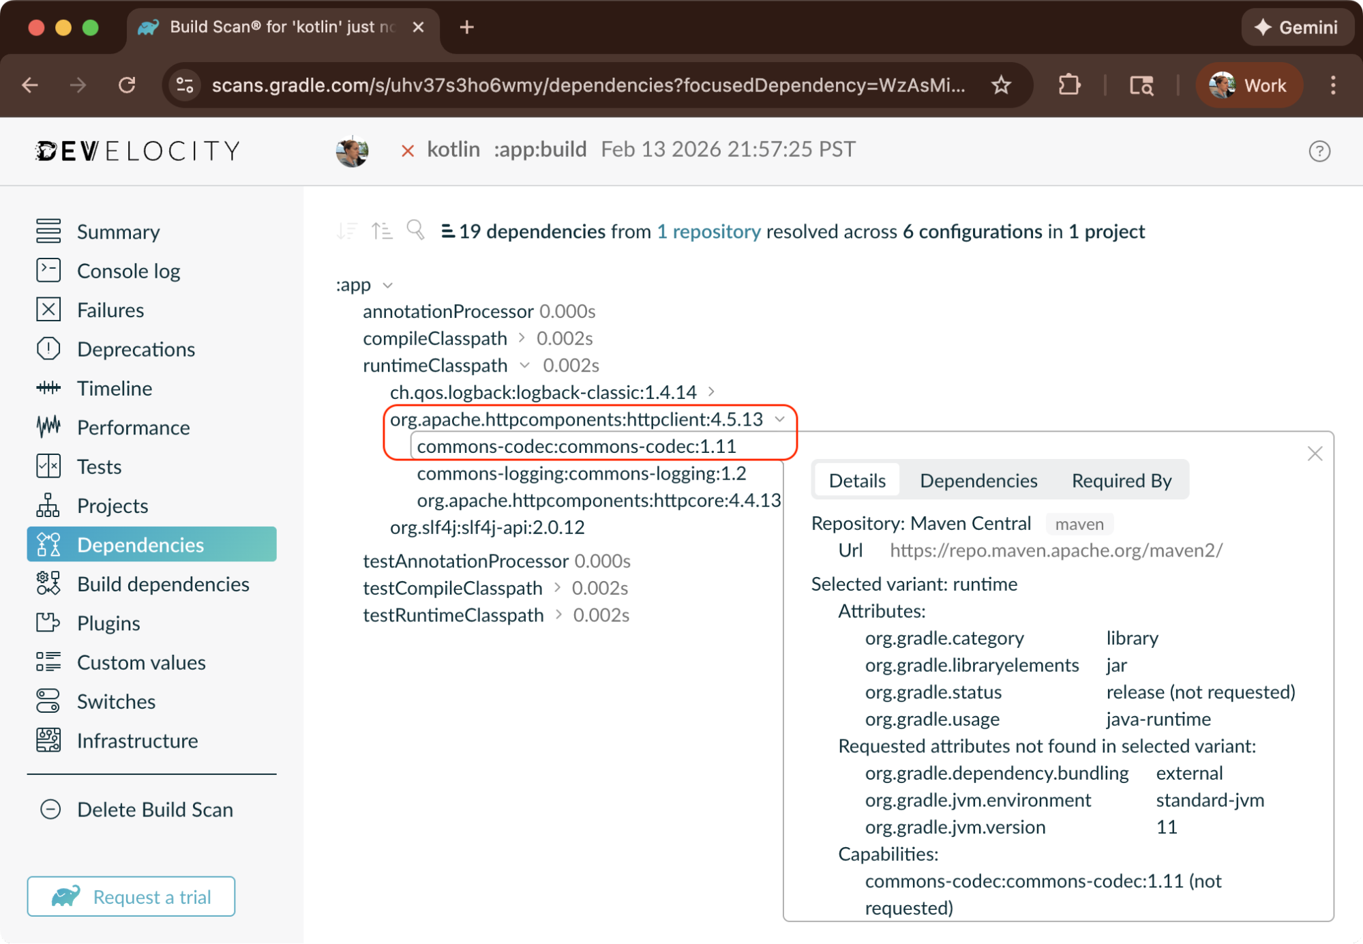Switch to the Required By tab
This screenshot has width=1363, height=944.
1121,480
